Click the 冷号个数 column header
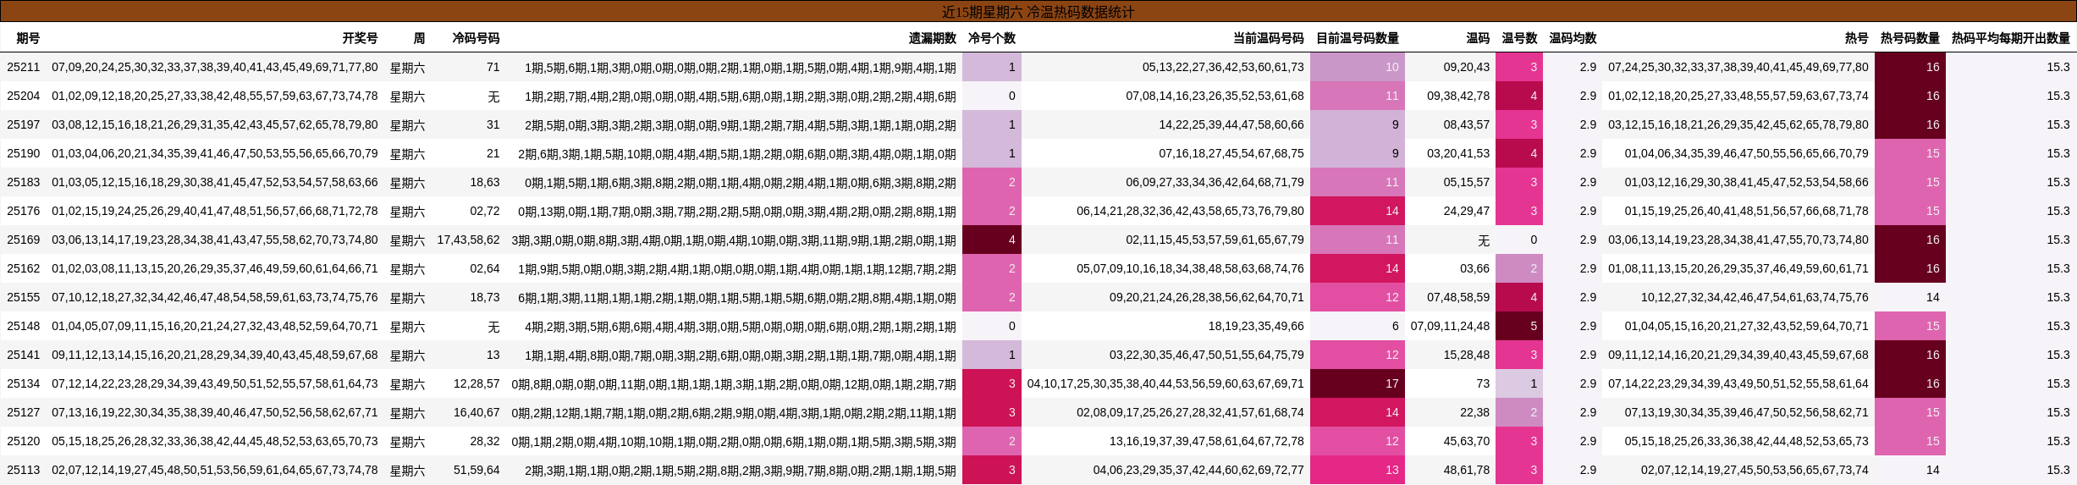The height and width of the screenshot is (485, 2077). 991,38
